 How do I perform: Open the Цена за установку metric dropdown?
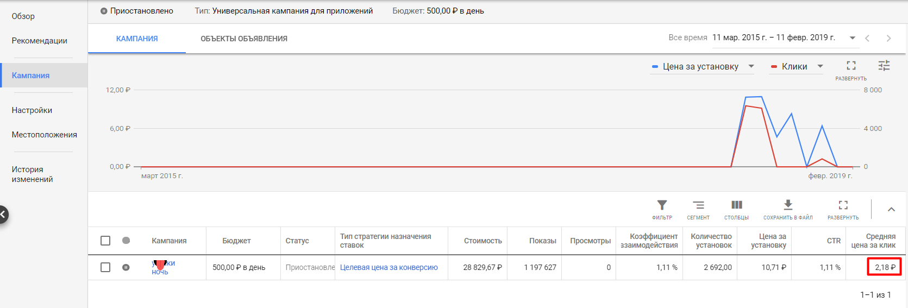(x=703, y=66)
